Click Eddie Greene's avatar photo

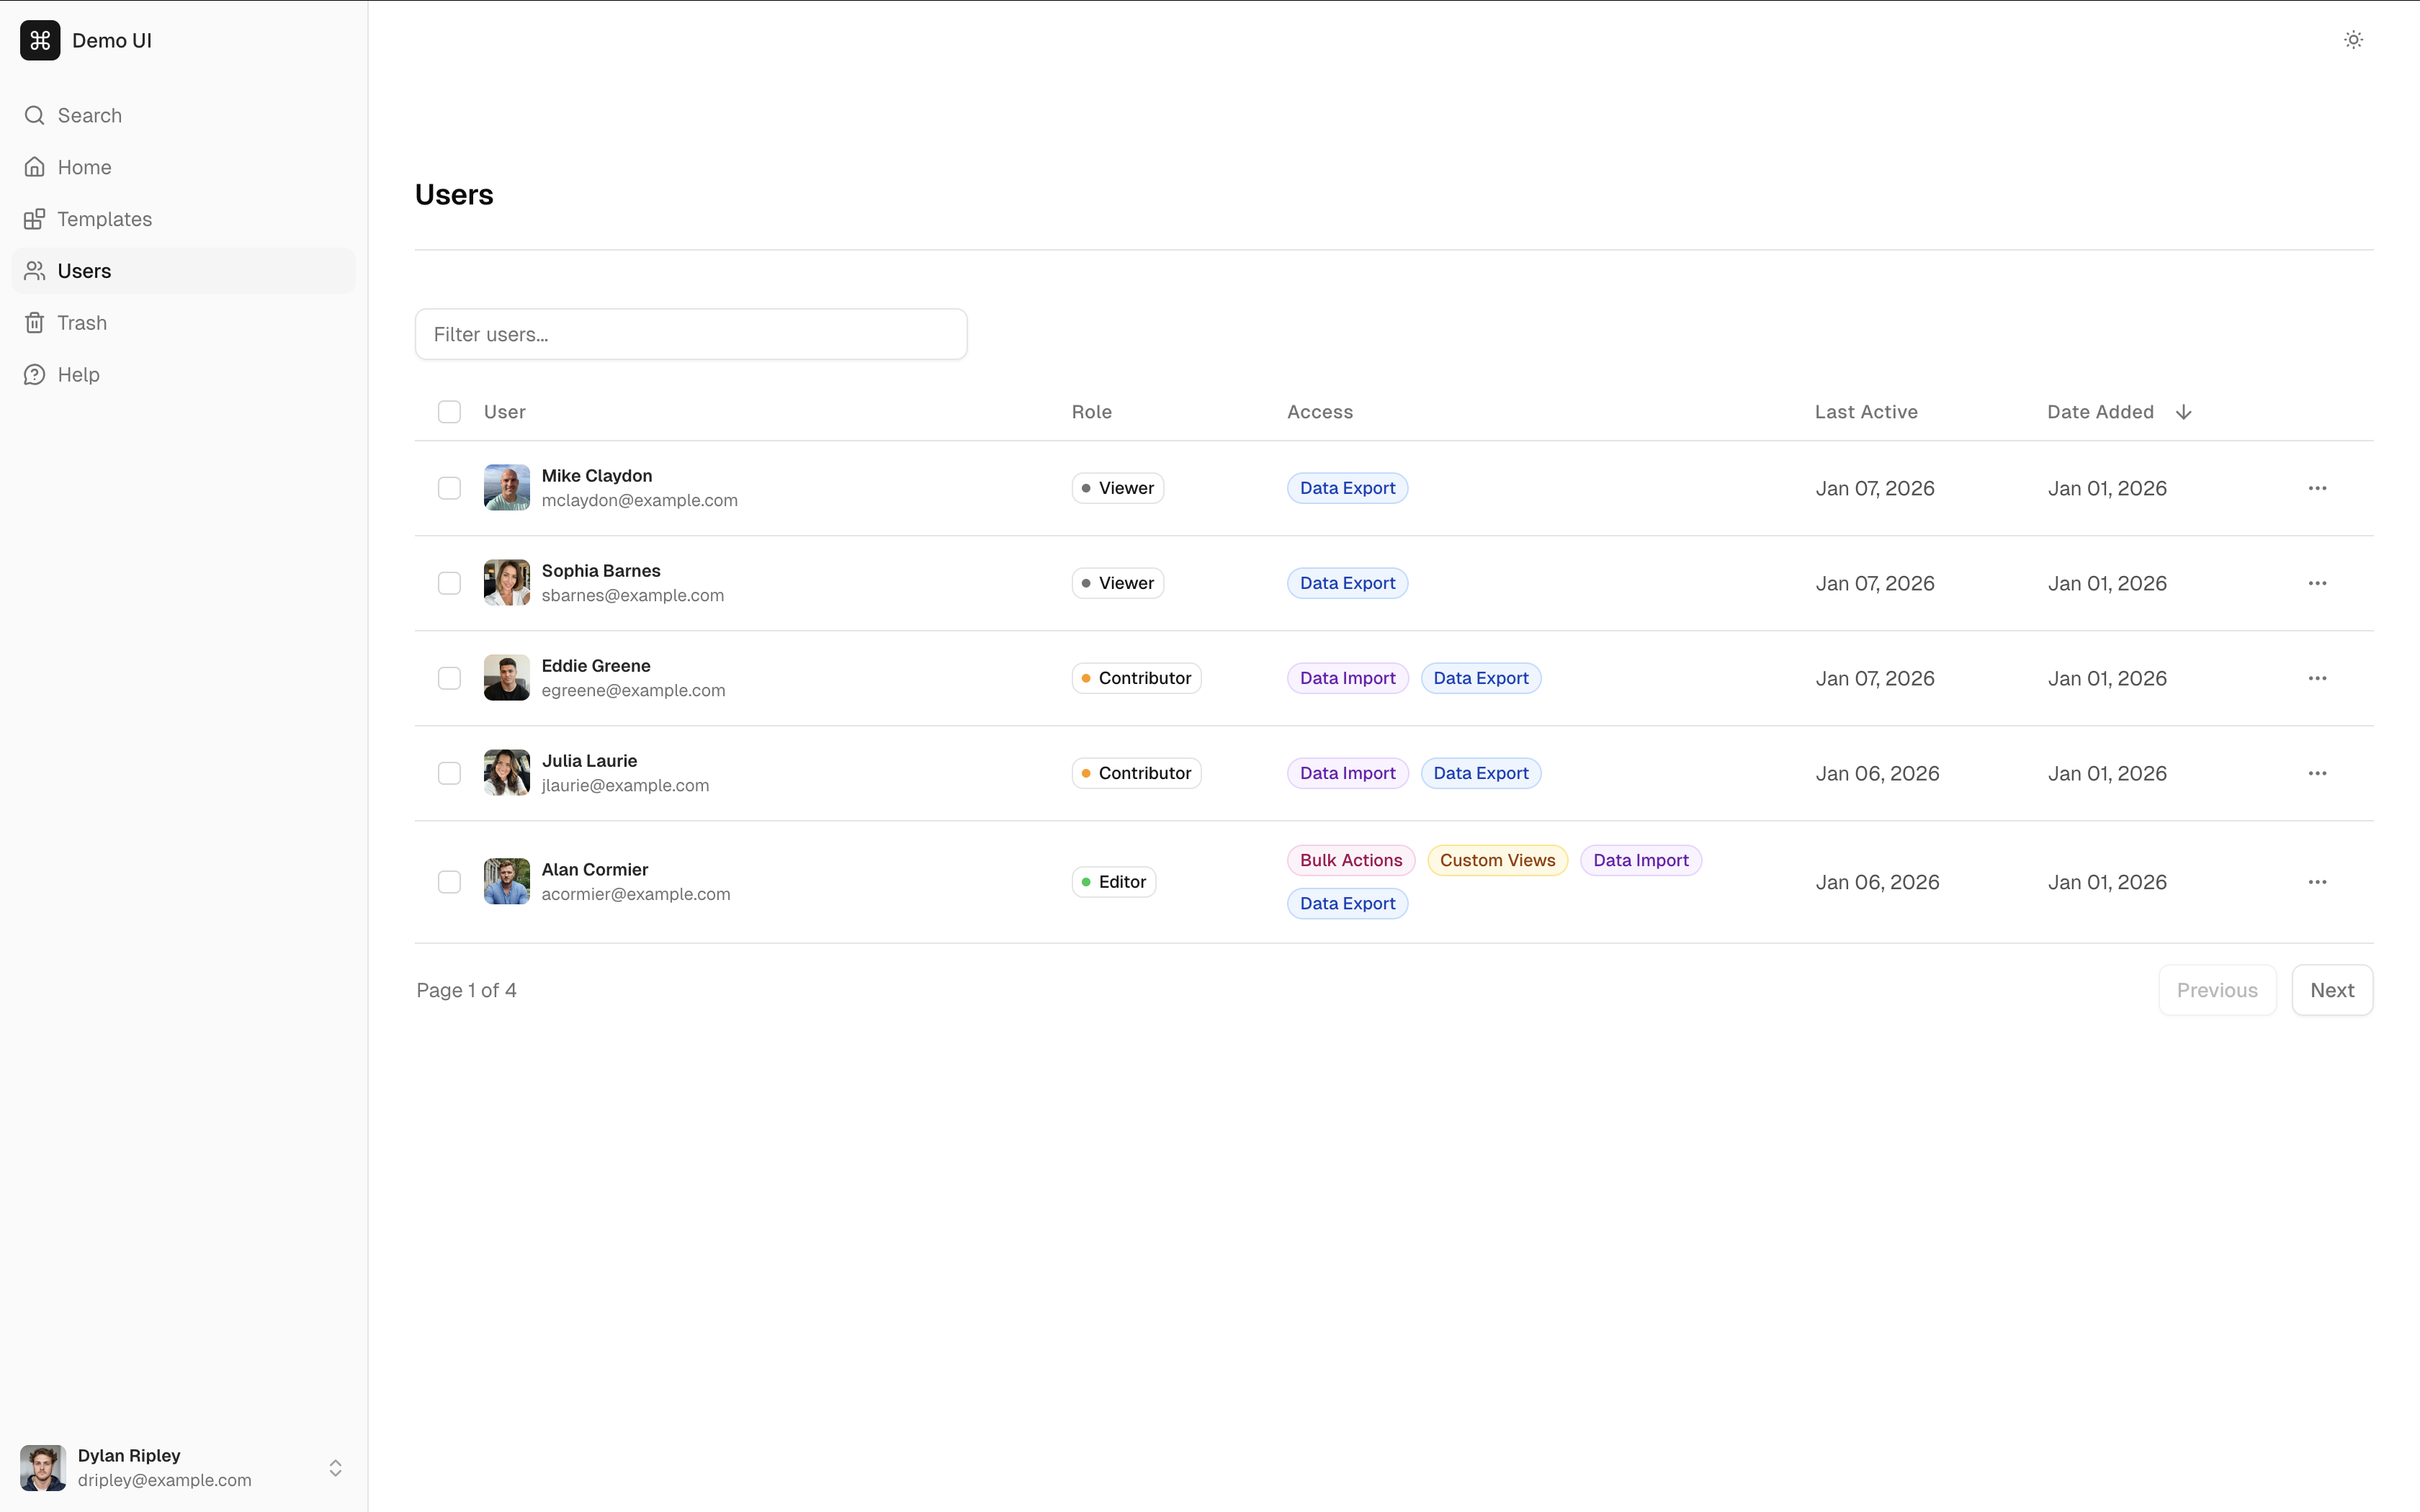pyautogui.click(x=507, y=678)
